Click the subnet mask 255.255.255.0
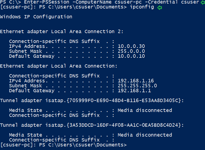 pos(137,86)
